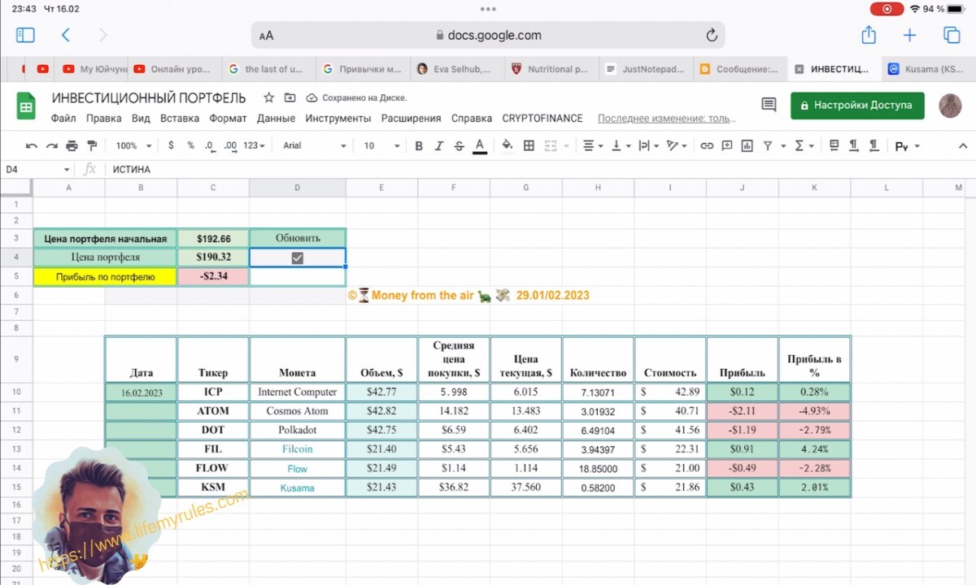This screenshot has width=976, height=585.
Task: Open the Google Sheets home icon
Action: [x=26, y=106]
